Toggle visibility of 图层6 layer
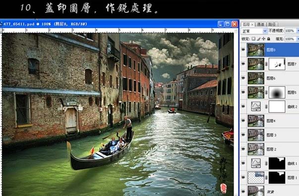The width and height of the screenshot is (299, 196). coord(243,78)
